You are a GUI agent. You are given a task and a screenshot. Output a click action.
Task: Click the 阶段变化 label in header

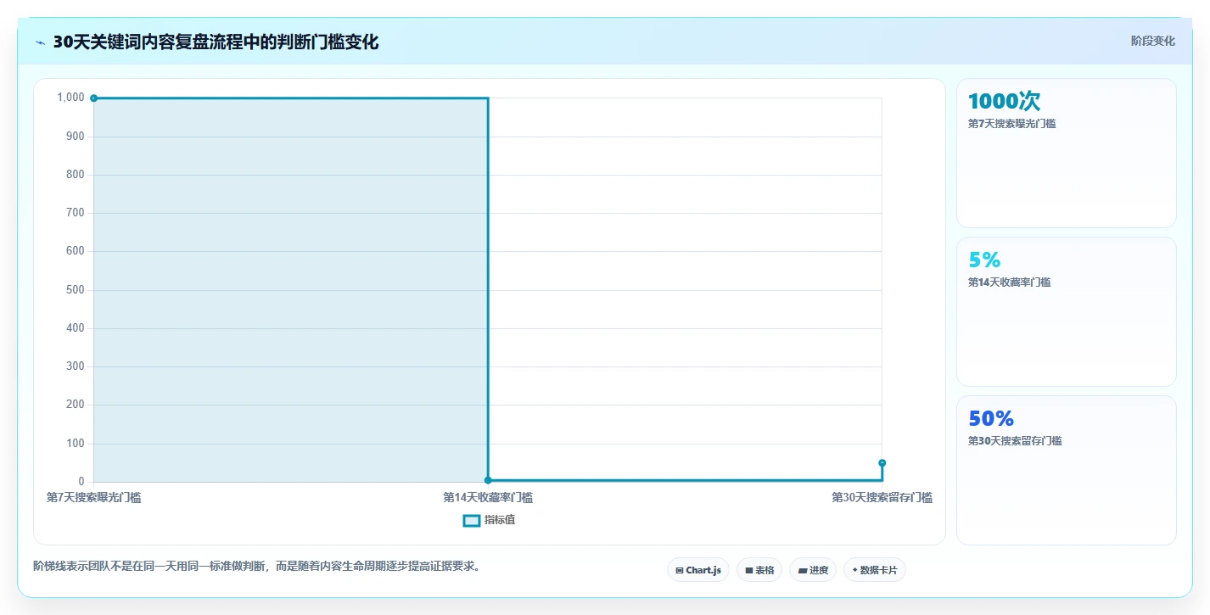click(x=1152, y=41)
